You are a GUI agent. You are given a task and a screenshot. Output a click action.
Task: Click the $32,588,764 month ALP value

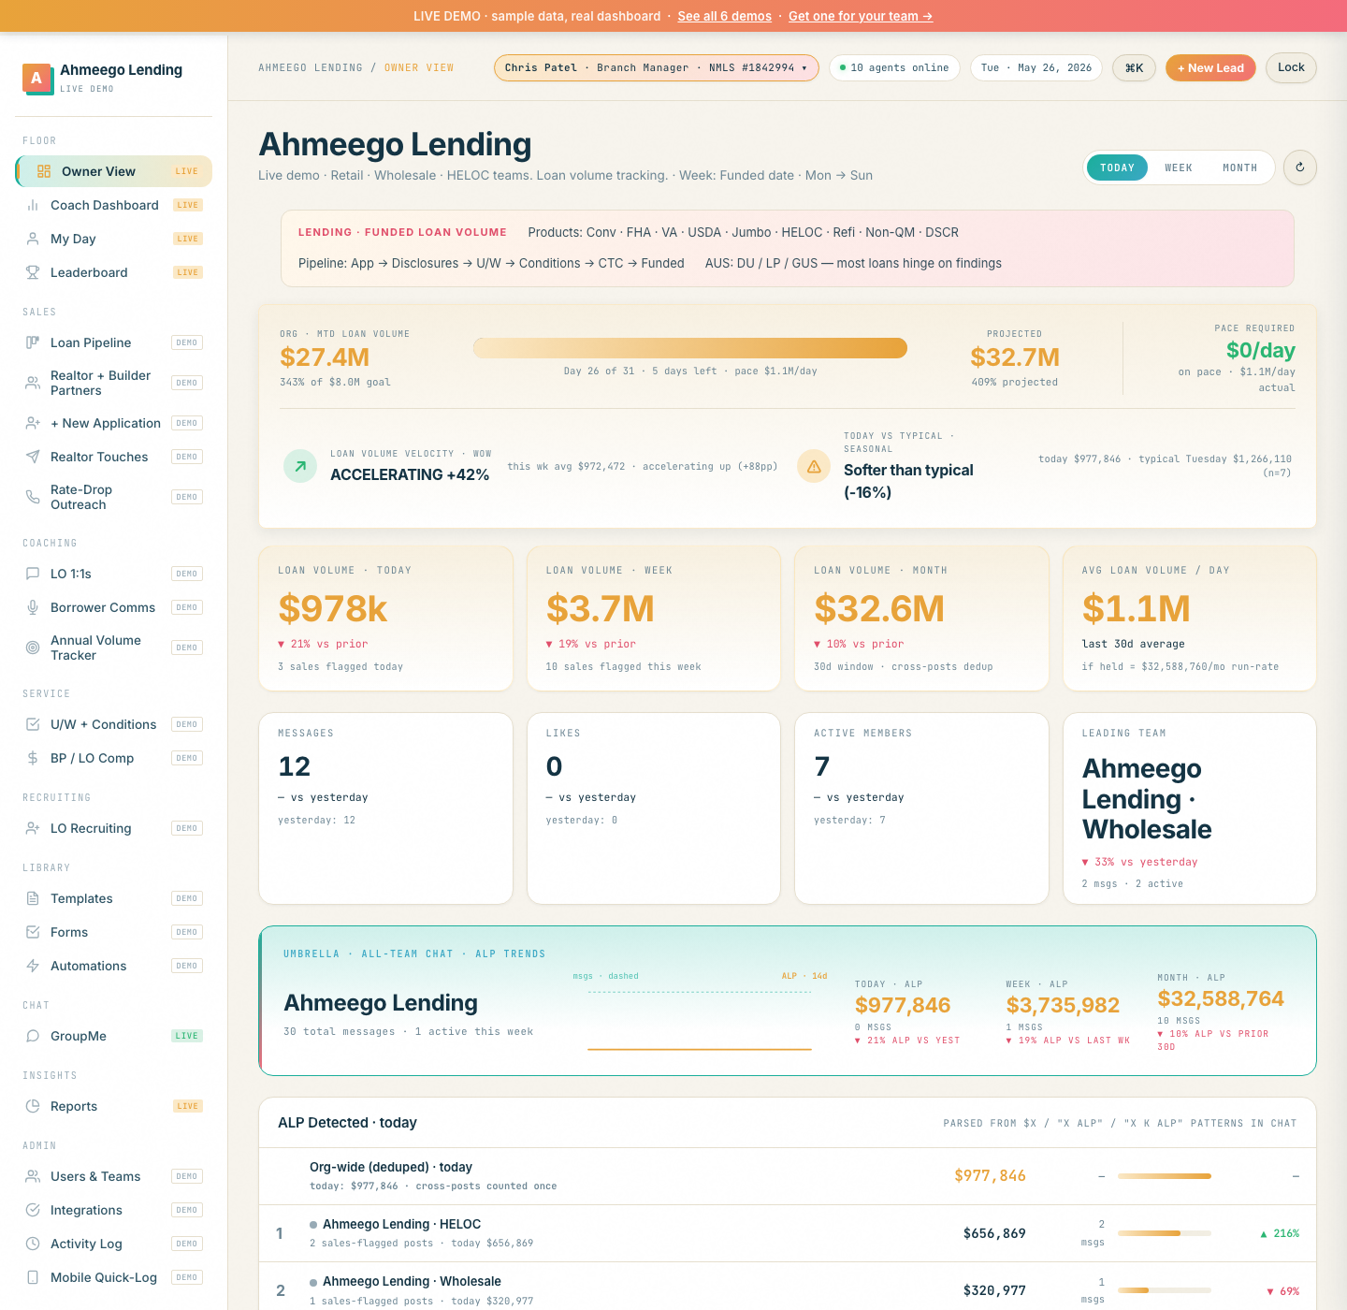click(x=1221, y=998)
